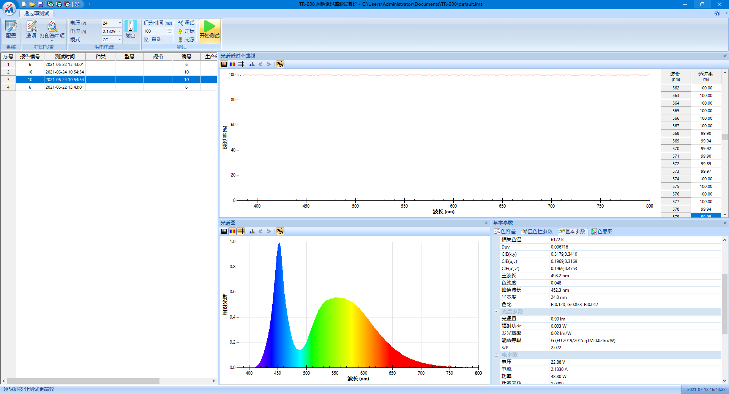Click the 相关色温 value 6172 K
729x394 pixels.
tap(557, 240)
